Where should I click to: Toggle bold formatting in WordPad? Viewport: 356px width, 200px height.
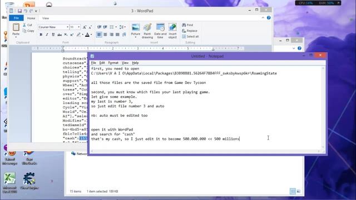pos(41,34)
